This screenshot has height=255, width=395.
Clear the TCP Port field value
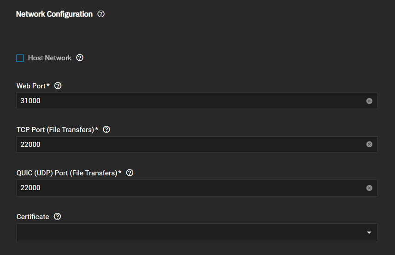[x=369, y=145]
